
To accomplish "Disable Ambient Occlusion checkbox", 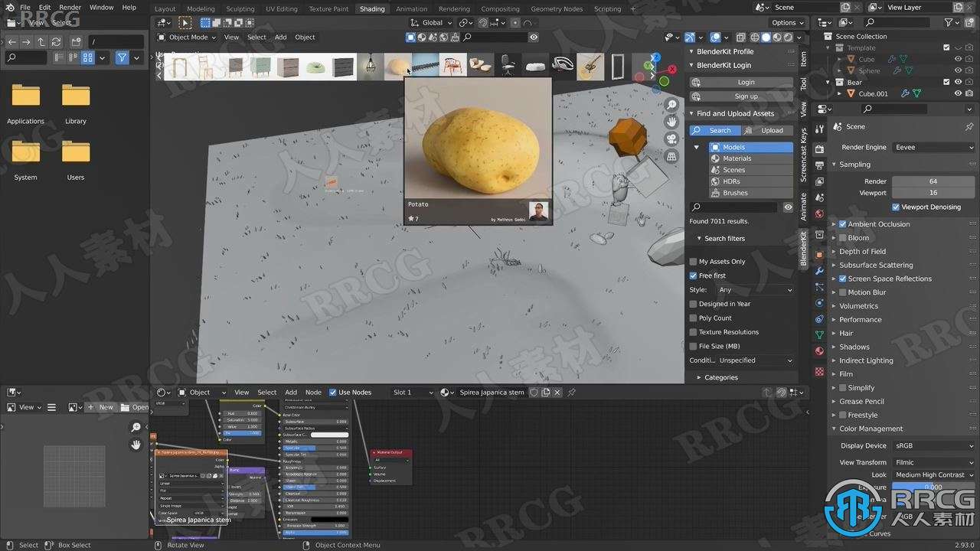I will click(x=843, y=224).
